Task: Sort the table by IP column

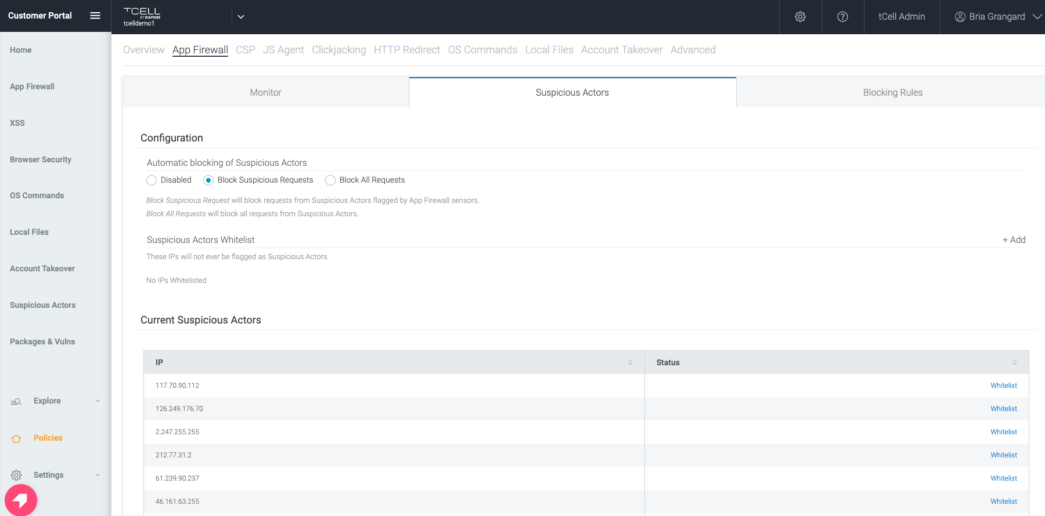Action: [x=630, y=362]
